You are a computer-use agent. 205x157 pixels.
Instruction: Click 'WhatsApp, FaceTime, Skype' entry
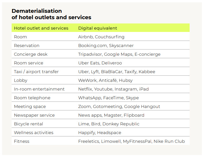pyautogui.click(x=108, y=98)
